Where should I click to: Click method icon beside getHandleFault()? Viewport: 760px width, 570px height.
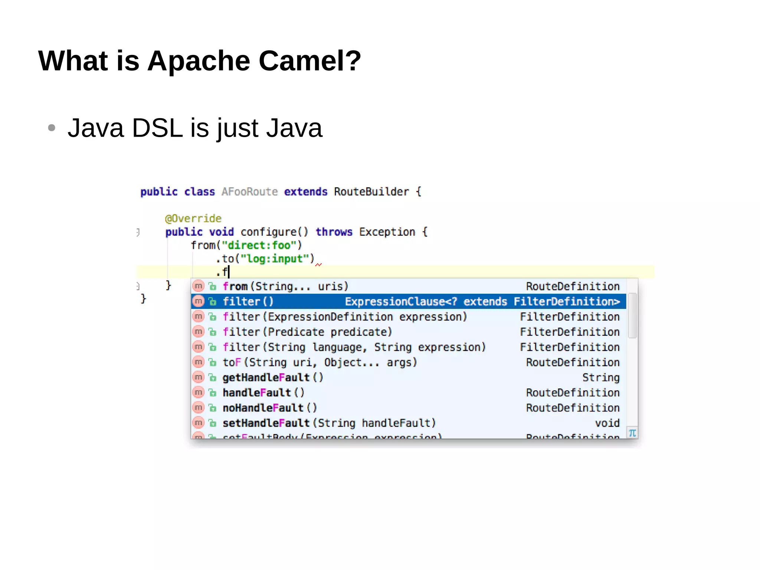[x=199, y=377]
